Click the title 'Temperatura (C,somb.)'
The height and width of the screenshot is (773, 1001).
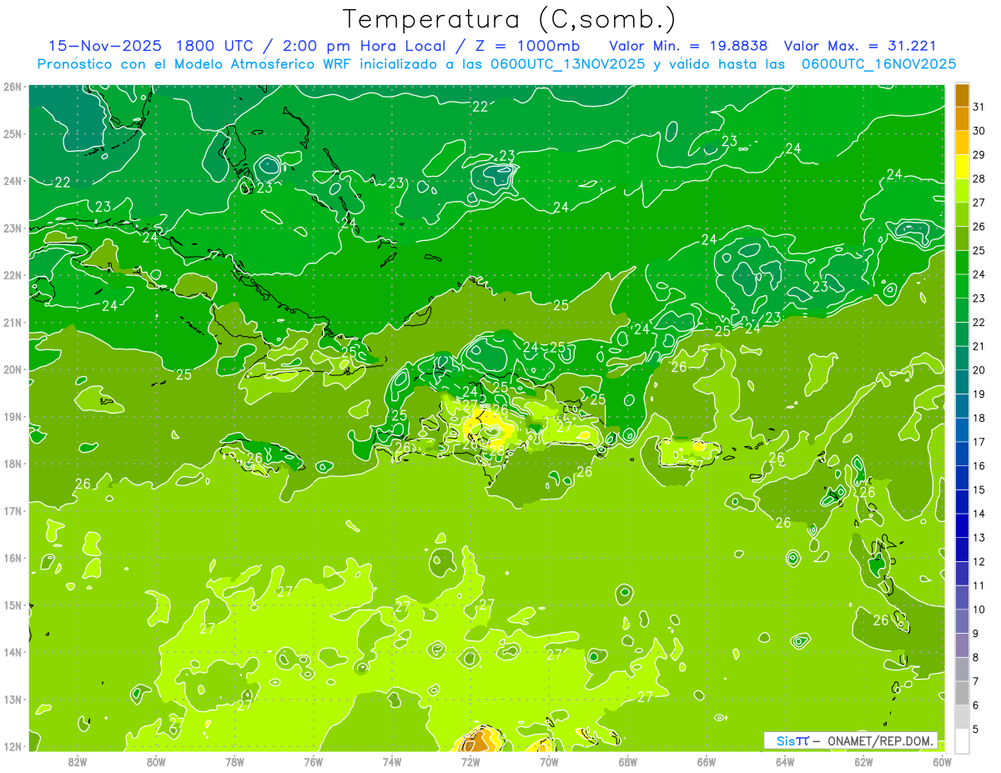[510, 20]
